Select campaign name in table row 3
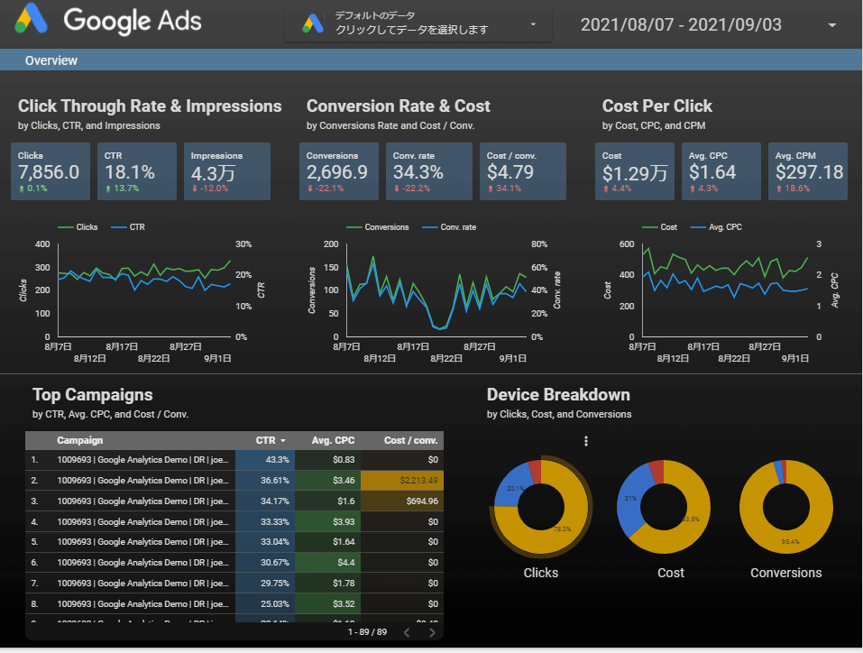Screen dimensions: 863x653 (143, 501)
